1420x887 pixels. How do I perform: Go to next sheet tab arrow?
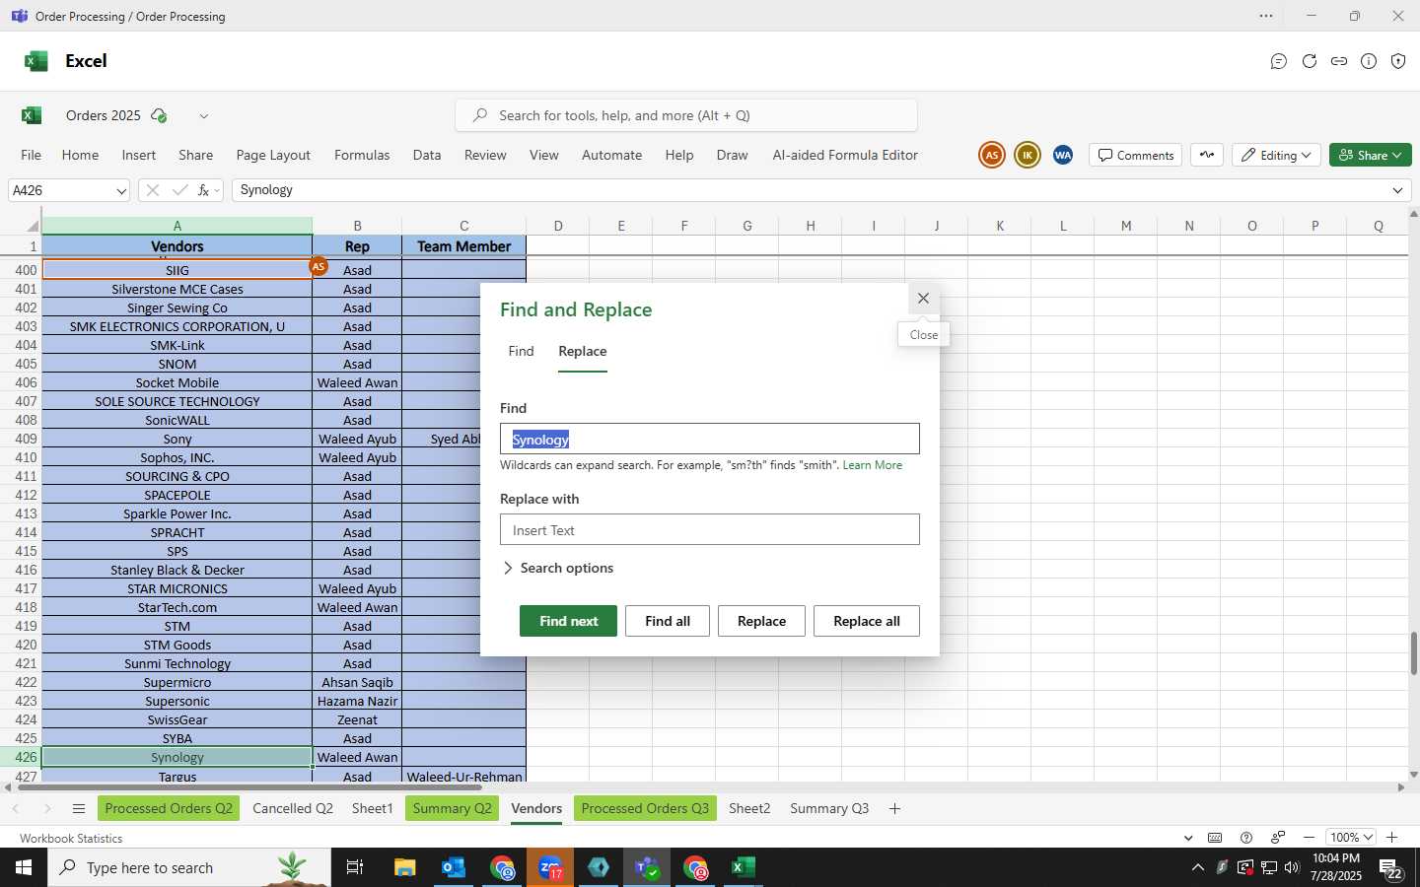point(46,809)
